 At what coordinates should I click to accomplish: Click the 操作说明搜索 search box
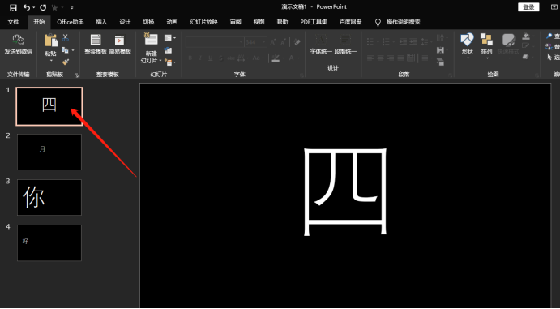coord(404,22)
